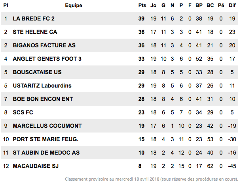Click the Classement provisoire footnote text
239x183 pixels.
(x=152, y=179)
